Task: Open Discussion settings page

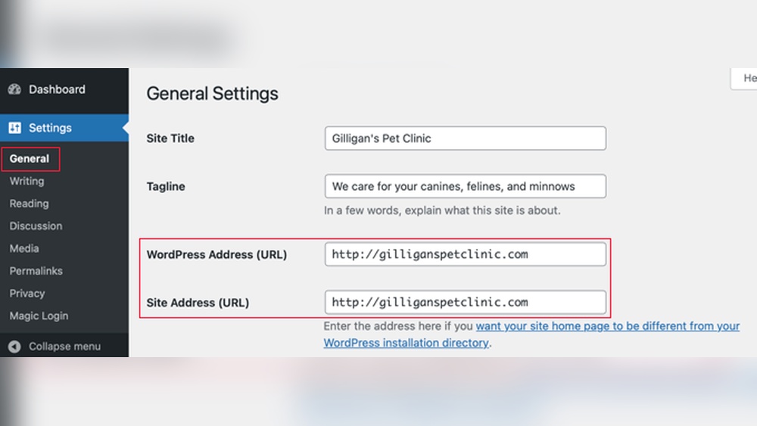Action: point(36,225)
